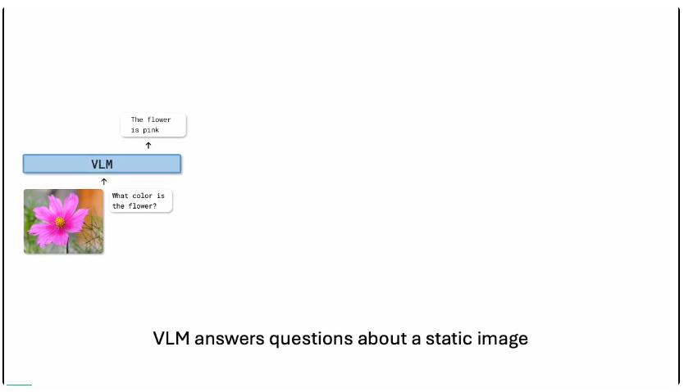
Task: Select the 'The flower is pink' answer bubble
Action: tap(153, 125)
